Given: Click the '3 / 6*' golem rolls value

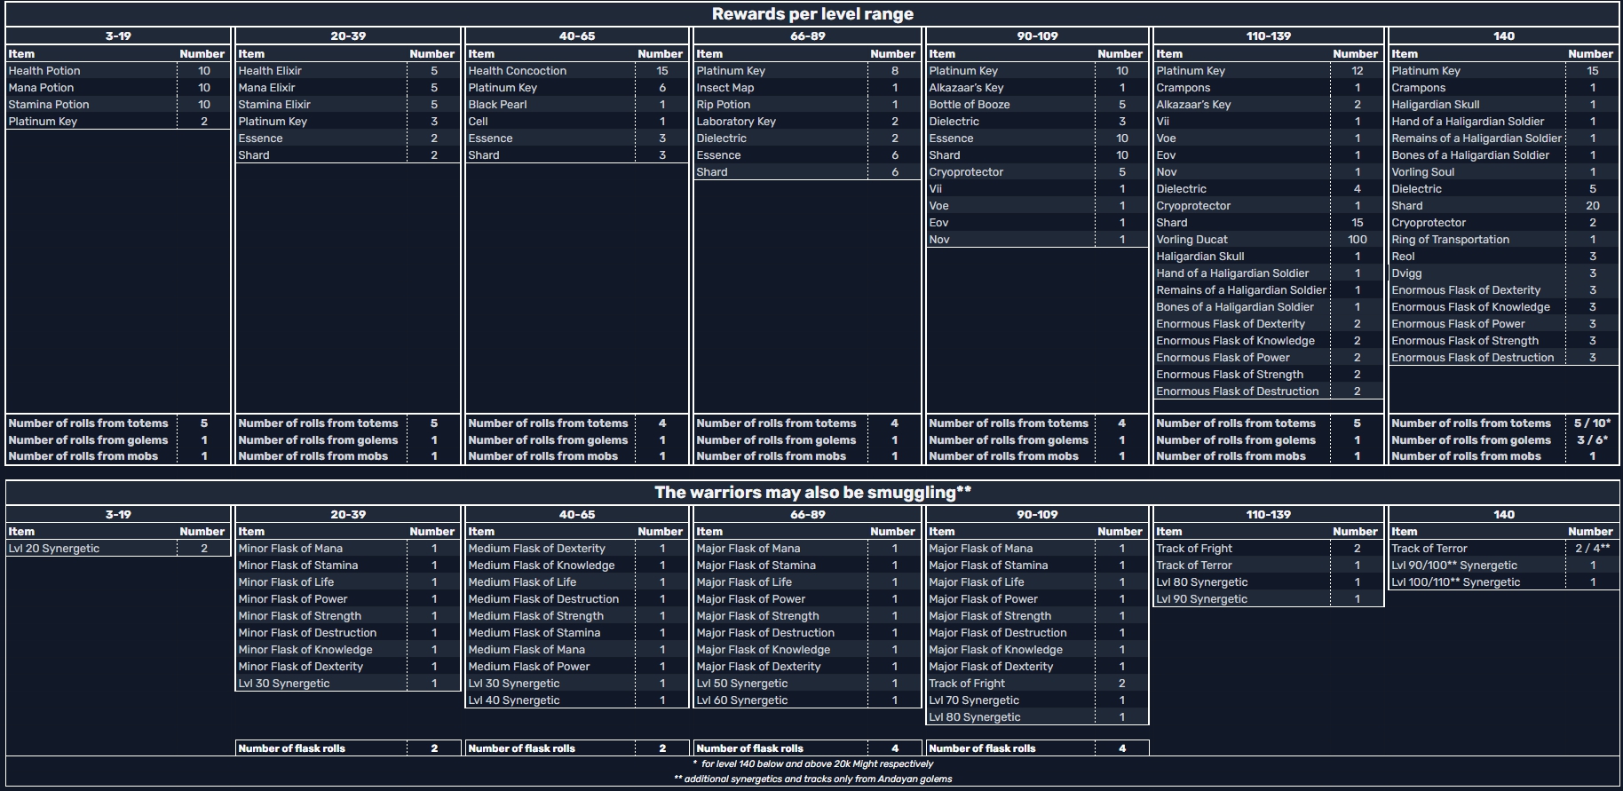Looking at the screenshot, I should 1593,440.
